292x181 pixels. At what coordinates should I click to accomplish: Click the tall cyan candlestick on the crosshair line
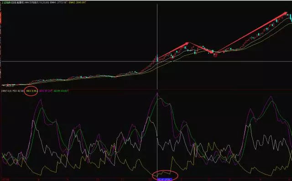tap(157, 58)
